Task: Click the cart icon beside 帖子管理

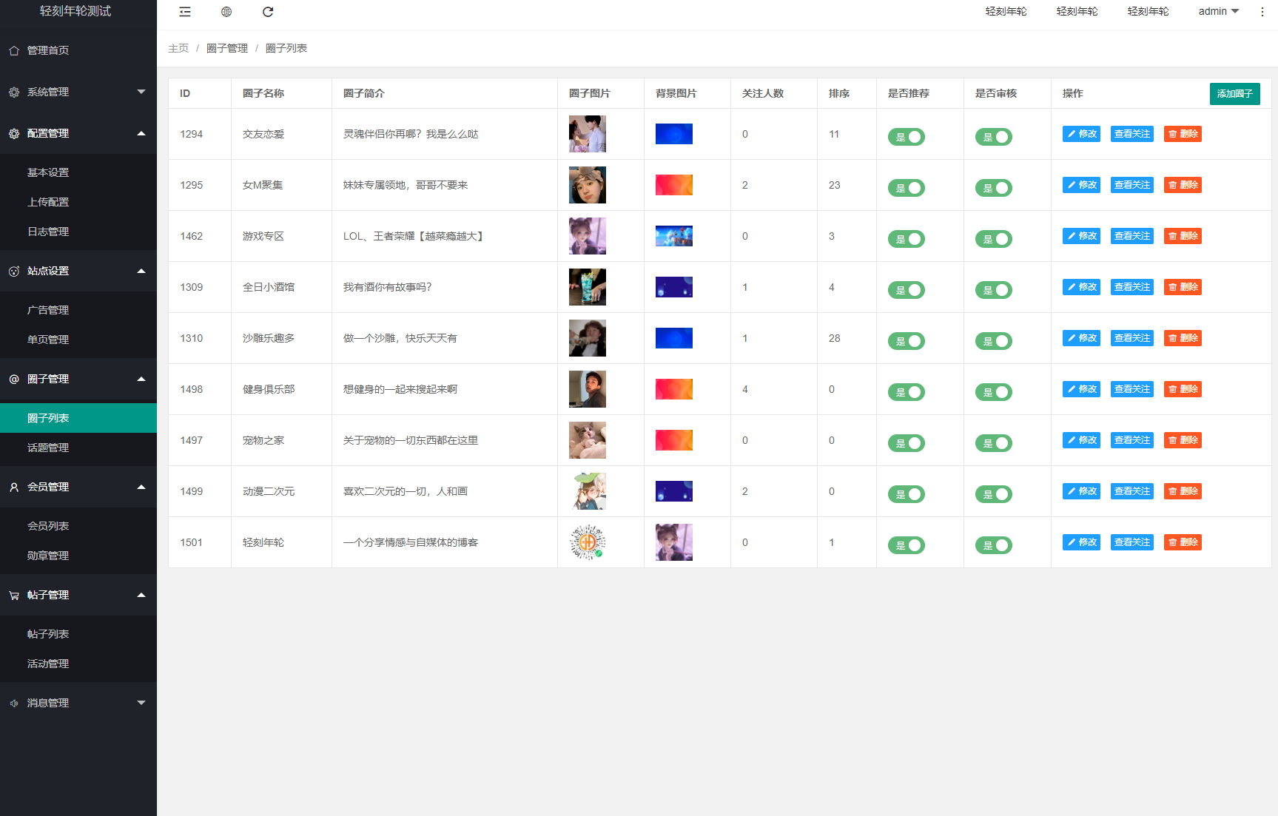Action: click(x=13, y=595)
